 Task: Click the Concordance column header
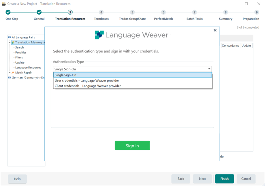tap(230, 45)
